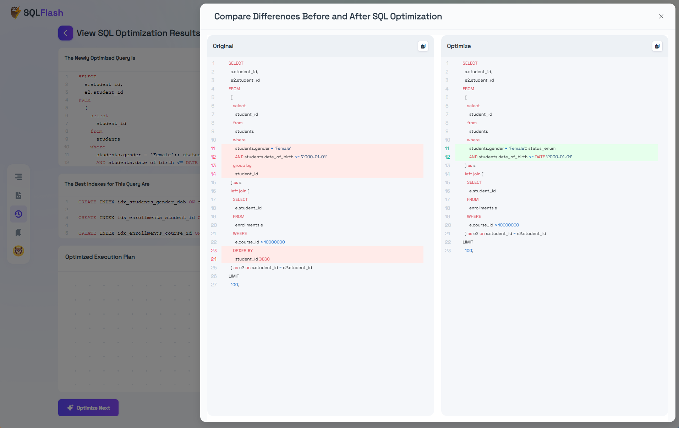Click ') as s' in Original panel
The height and width of the screenshot is (428, 679).
(236, 182)
